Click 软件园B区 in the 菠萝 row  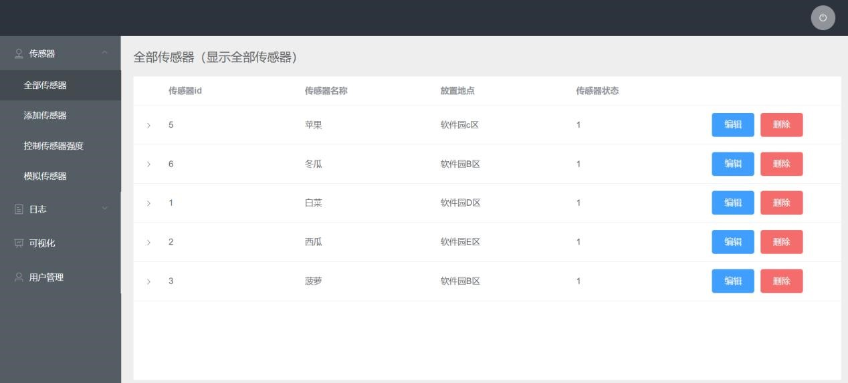[x=460, y=281]
